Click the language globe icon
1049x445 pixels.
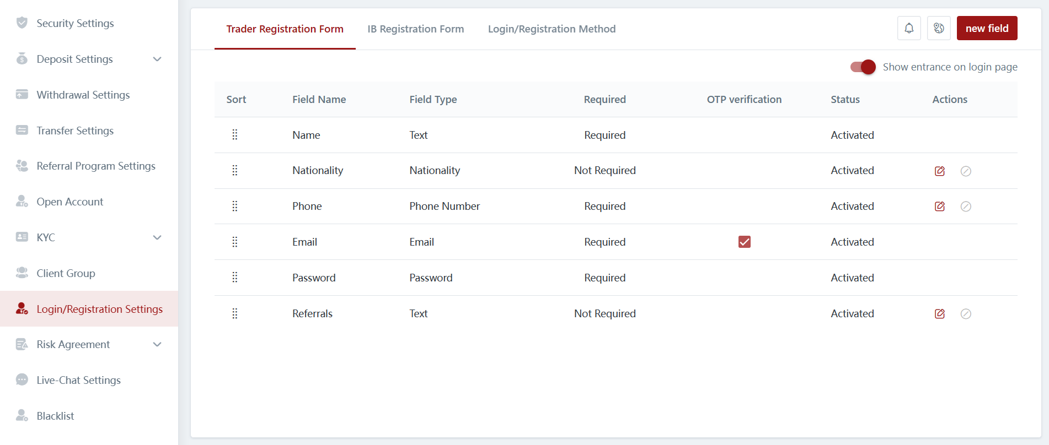(x=939, y=28)
